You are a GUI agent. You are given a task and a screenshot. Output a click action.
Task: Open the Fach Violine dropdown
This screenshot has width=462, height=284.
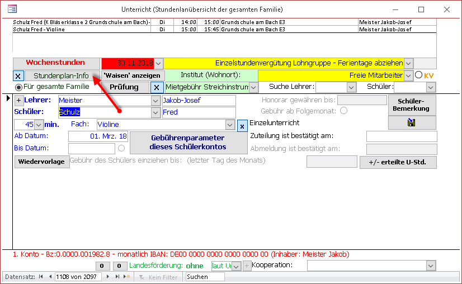[x=229, y=125]
